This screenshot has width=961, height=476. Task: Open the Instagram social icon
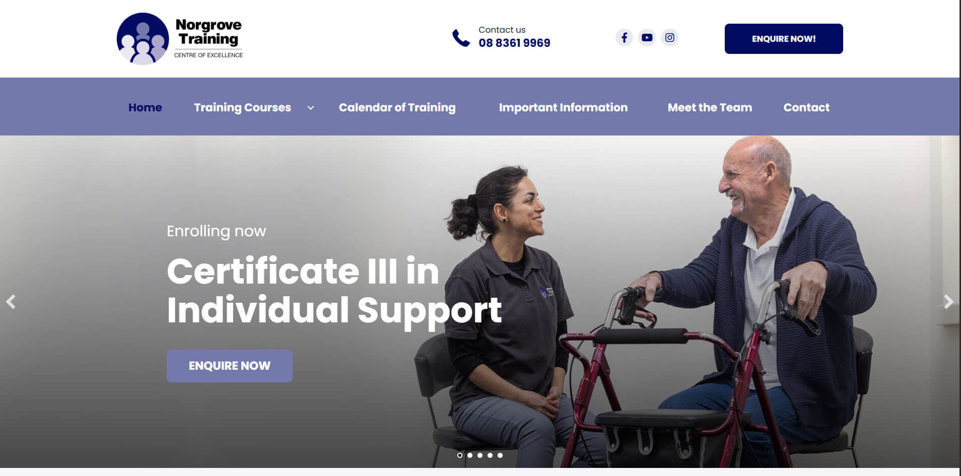669,38
